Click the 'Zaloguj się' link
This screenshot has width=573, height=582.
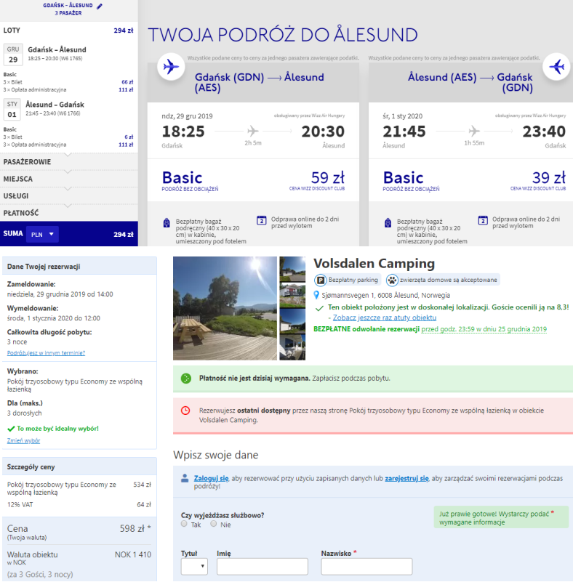[x=211, y=479]
